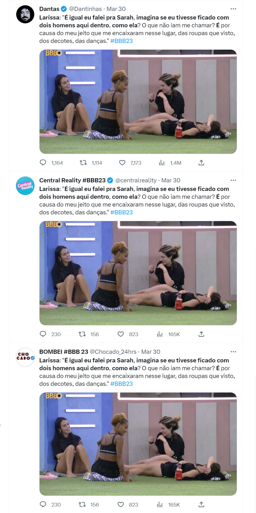Open more options on Dantas tweet
Screen dimensions: 256x513
[x=233, y=9]
